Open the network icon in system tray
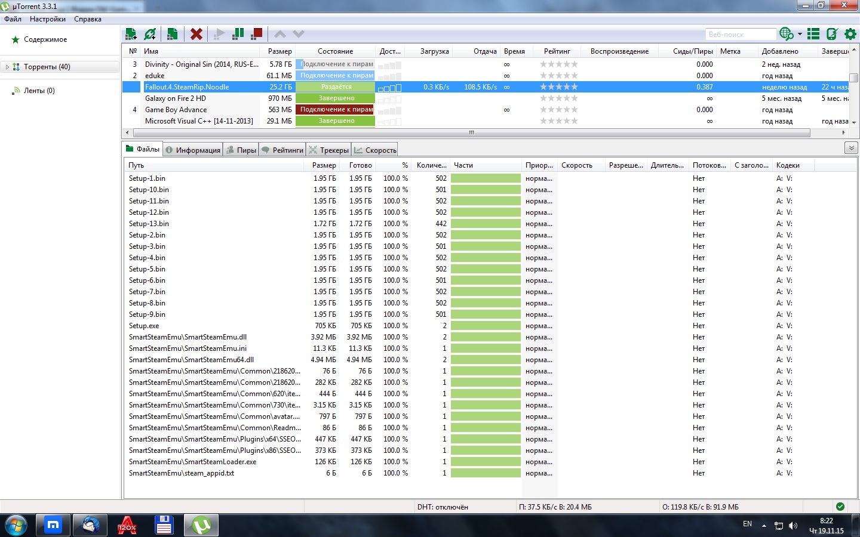 click(779, 526)
